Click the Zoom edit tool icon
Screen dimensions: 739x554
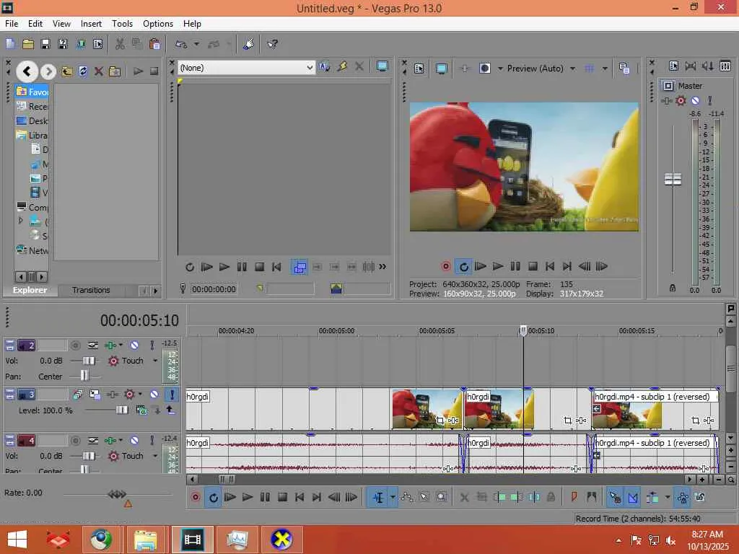[441, 497]
